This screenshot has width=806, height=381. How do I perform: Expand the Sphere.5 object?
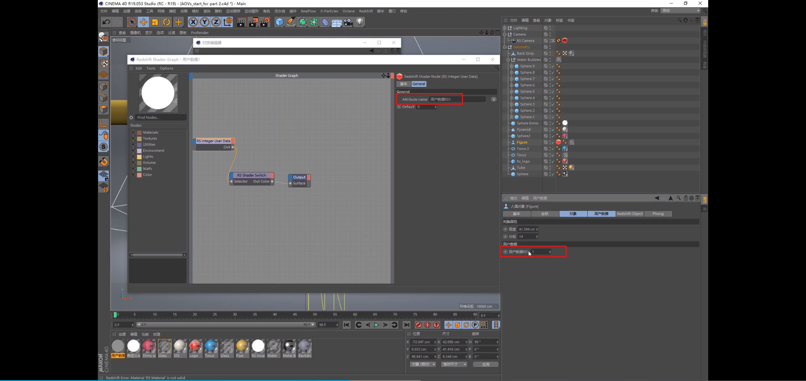coord(512,91)
